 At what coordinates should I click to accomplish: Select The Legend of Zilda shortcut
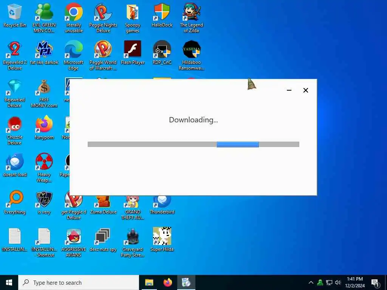point(191,18)
